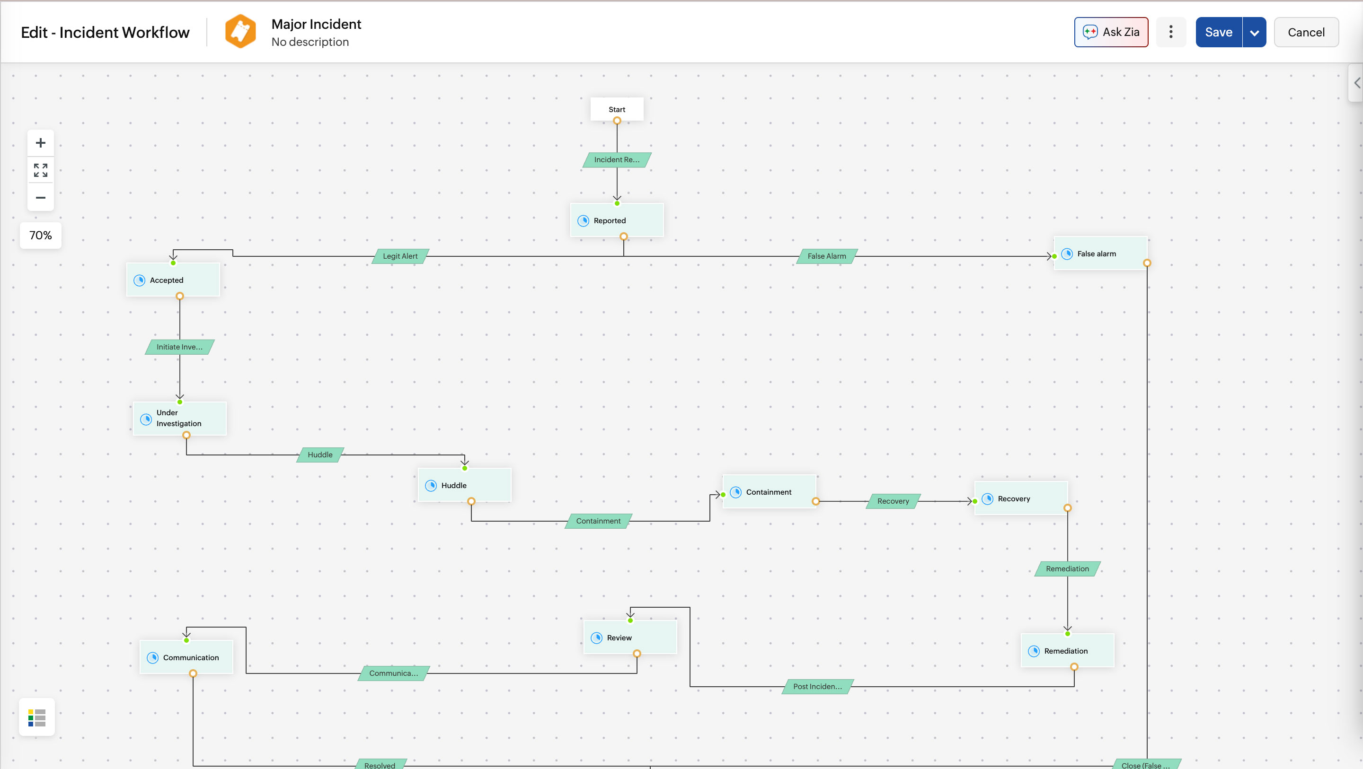Image resolution: width=1363 pixels, height=769 pixels.
Task: Click the Remediation node output connector
Action: click(x=1074, y=667)
